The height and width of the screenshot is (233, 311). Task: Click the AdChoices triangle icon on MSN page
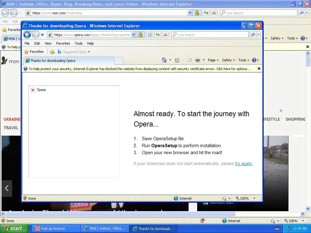point(281,110)
